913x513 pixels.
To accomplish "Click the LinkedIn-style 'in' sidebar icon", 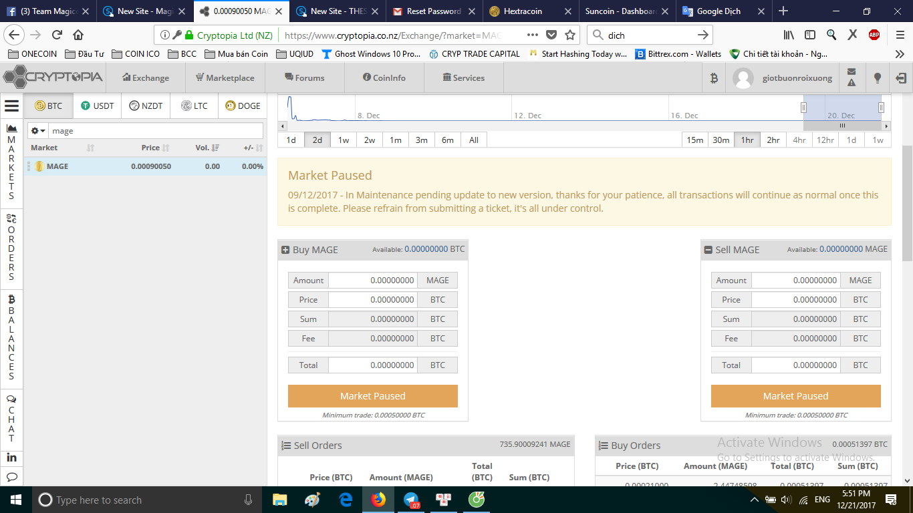I will pyautogui.click(x=11, y=458).
